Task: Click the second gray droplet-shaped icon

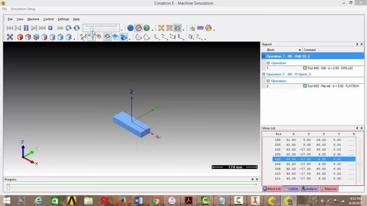Action: [147, 37]
